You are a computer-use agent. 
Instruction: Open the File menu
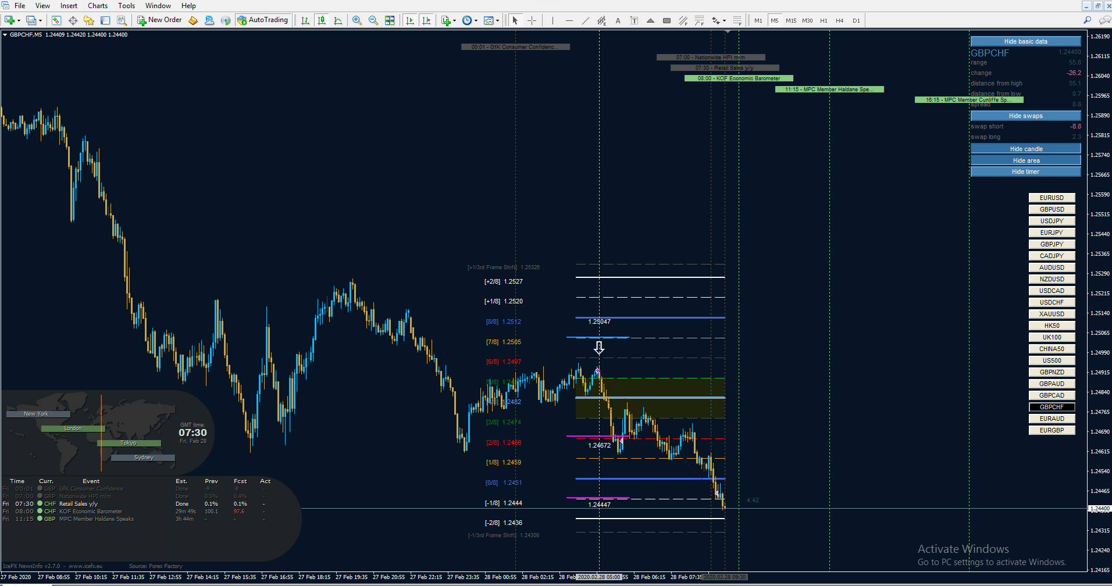coord(20,6)
